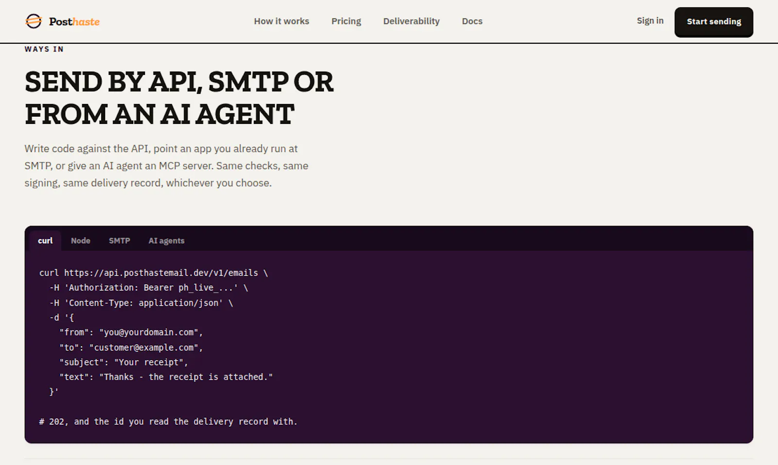Click the Posthaste globe logo icon
This screenshot has width=778, height=465.
tap(34, 21)
